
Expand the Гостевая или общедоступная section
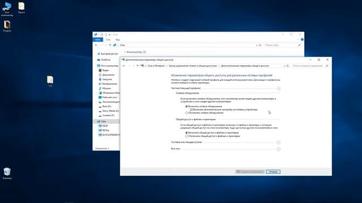279,143
